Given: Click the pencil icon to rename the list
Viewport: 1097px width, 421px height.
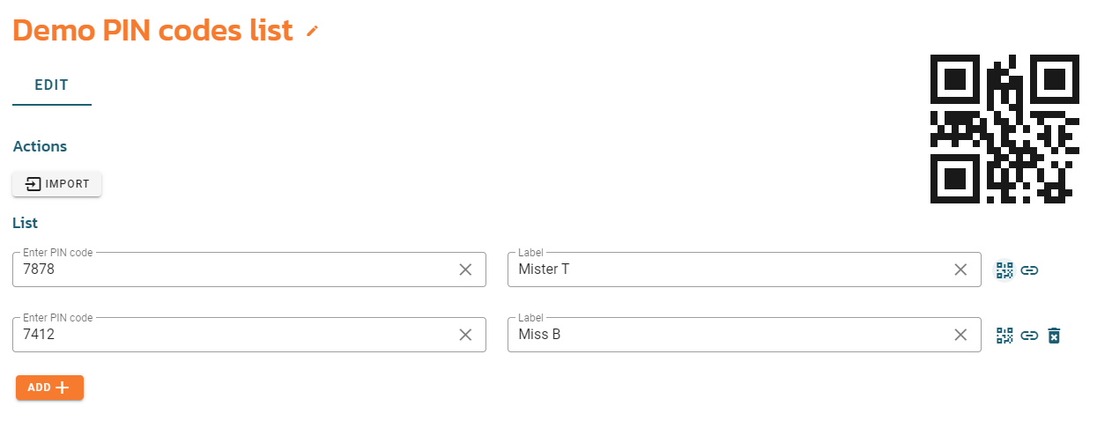Looking at the screenshot, I should (x=311, y=32).
